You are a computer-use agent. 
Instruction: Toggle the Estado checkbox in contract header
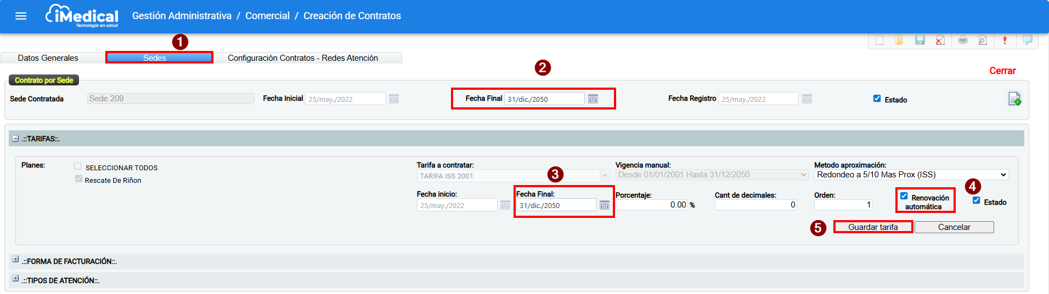point(877,99)
